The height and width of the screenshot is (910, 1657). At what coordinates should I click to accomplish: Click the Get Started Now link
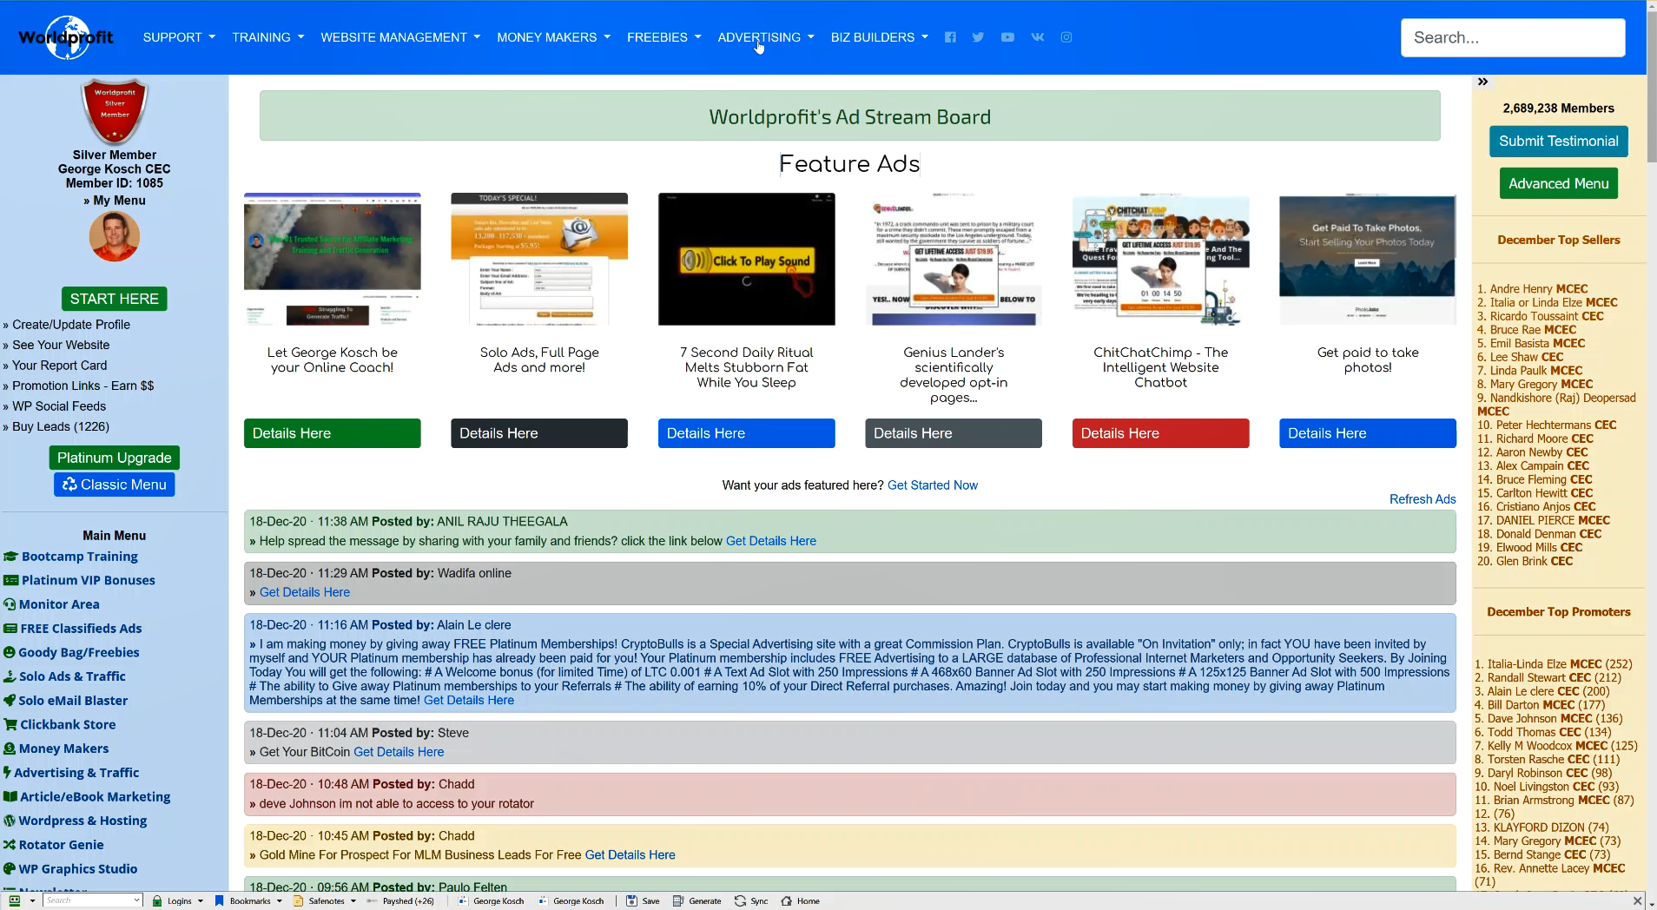[x=933, y=485]
